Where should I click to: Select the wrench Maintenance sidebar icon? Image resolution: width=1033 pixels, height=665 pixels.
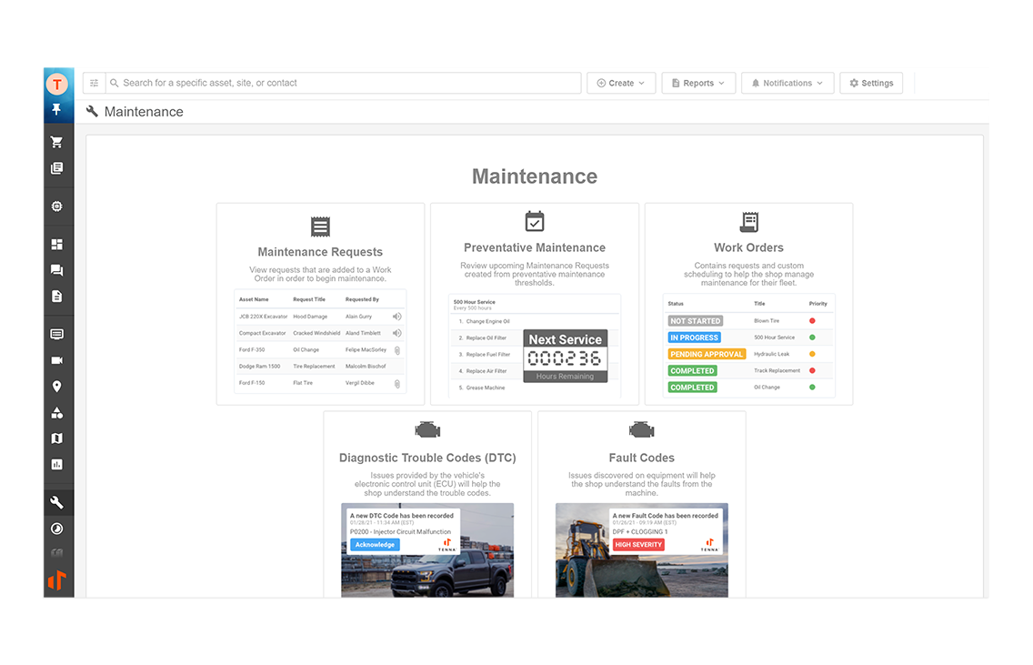(56, 502)
